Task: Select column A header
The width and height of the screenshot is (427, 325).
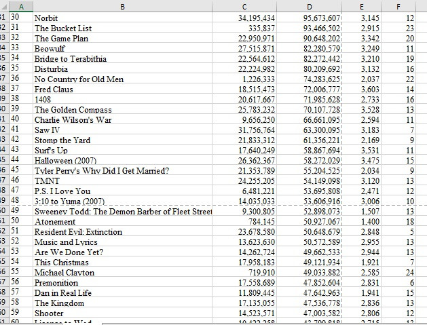Action: [x=21, y=7]
